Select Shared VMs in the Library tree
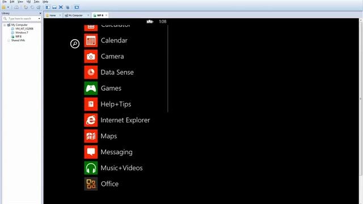This screenshot has height=204, width=363. point(18,40)
